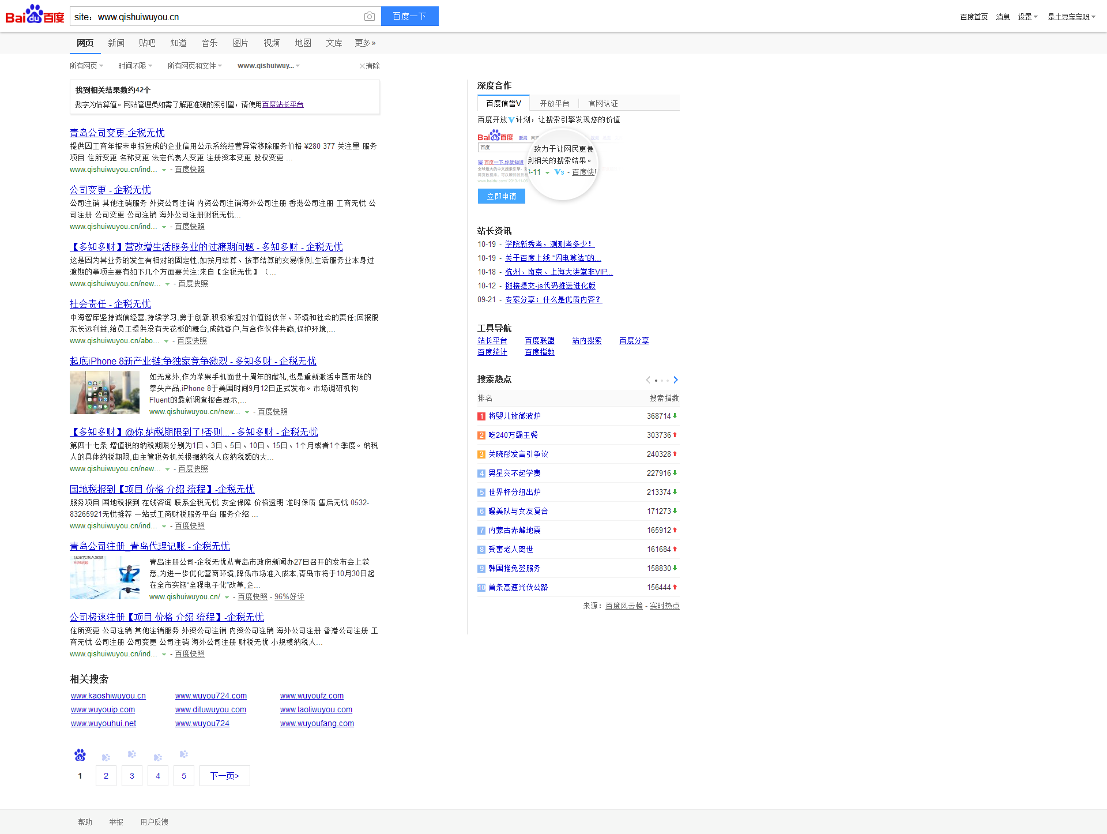Click 立即申请 apply button
The height and width of the screenshot is (834, 1107).
(502, 197)
